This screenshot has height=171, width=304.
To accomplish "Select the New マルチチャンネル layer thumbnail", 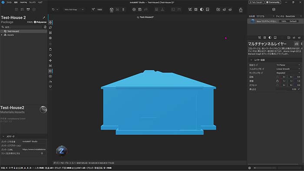I will click(x=252, y=21).
